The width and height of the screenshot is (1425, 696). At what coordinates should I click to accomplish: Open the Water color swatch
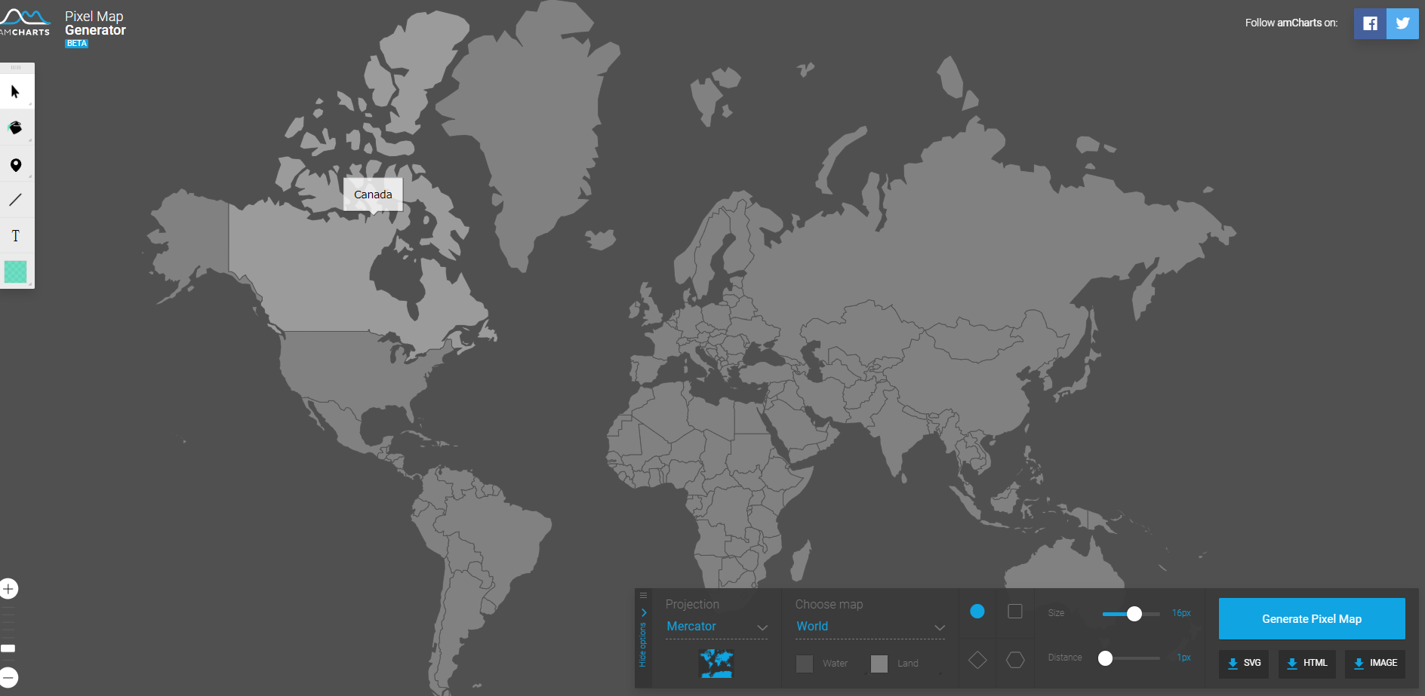coord(805,664)
